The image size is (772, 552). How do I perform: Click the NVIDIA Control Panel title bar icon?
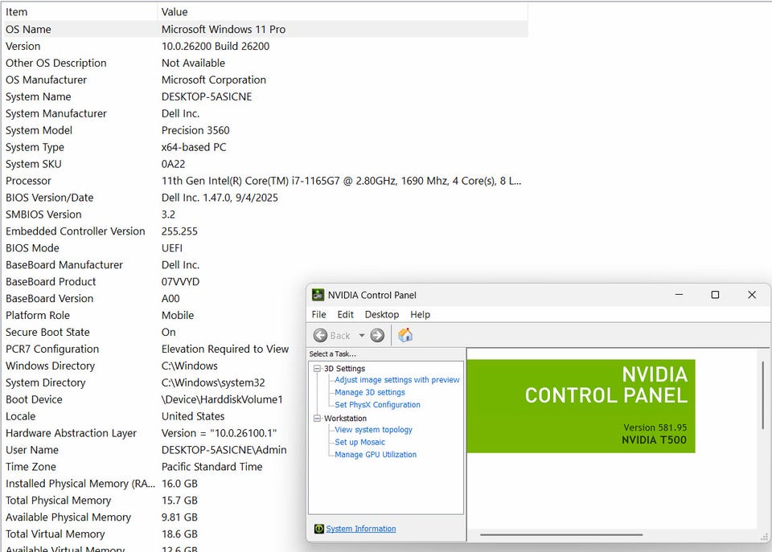point(318,295)
